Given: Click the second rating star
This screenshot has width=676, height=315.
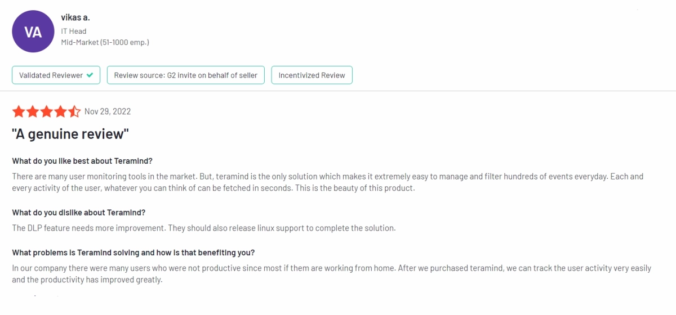Looking at the screenshot, I should pos(33,111).
